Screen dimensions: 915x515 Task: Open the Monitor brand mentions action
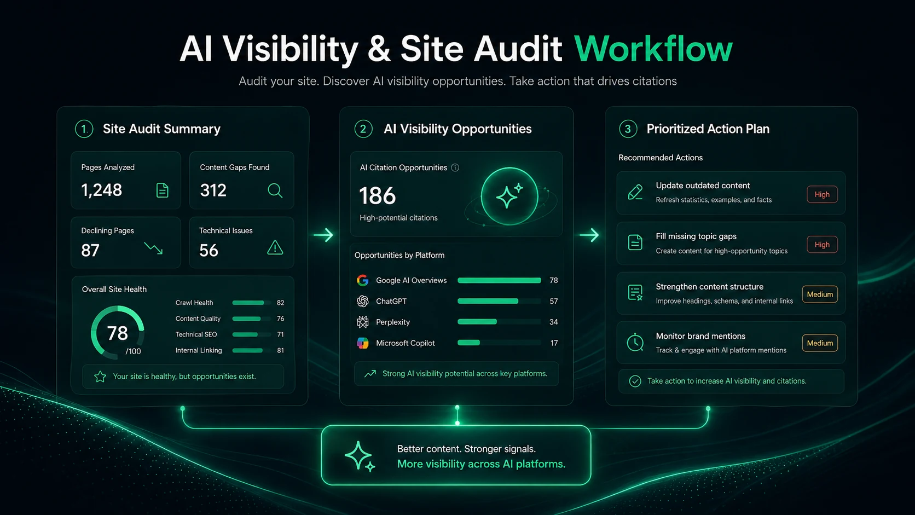731,343
